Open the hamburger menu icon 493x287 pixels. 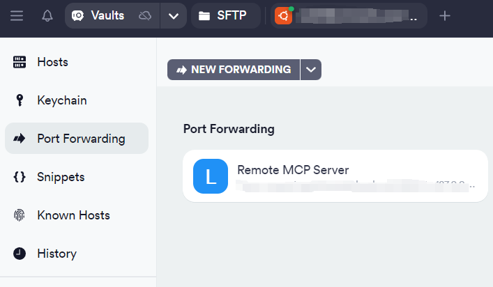(x=17, y=16)
